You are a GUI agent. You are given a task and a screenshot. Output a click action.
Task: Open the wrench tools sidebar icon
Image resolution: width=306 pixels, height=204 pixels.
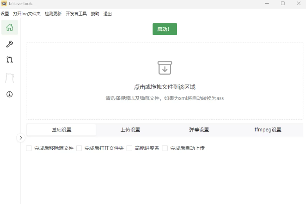tap(10, 44)
